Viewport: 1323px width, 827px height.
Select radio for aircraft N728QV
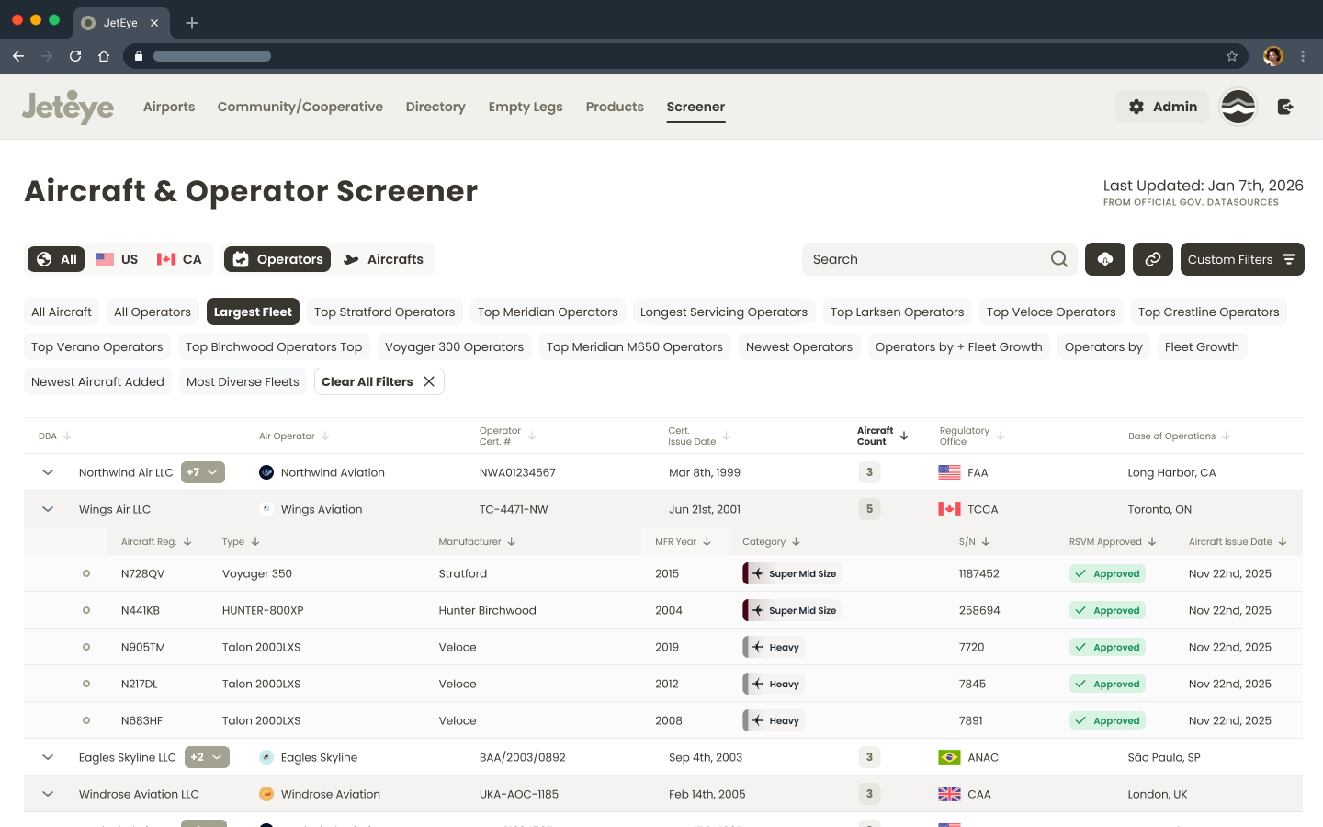[x=86, y=573]
